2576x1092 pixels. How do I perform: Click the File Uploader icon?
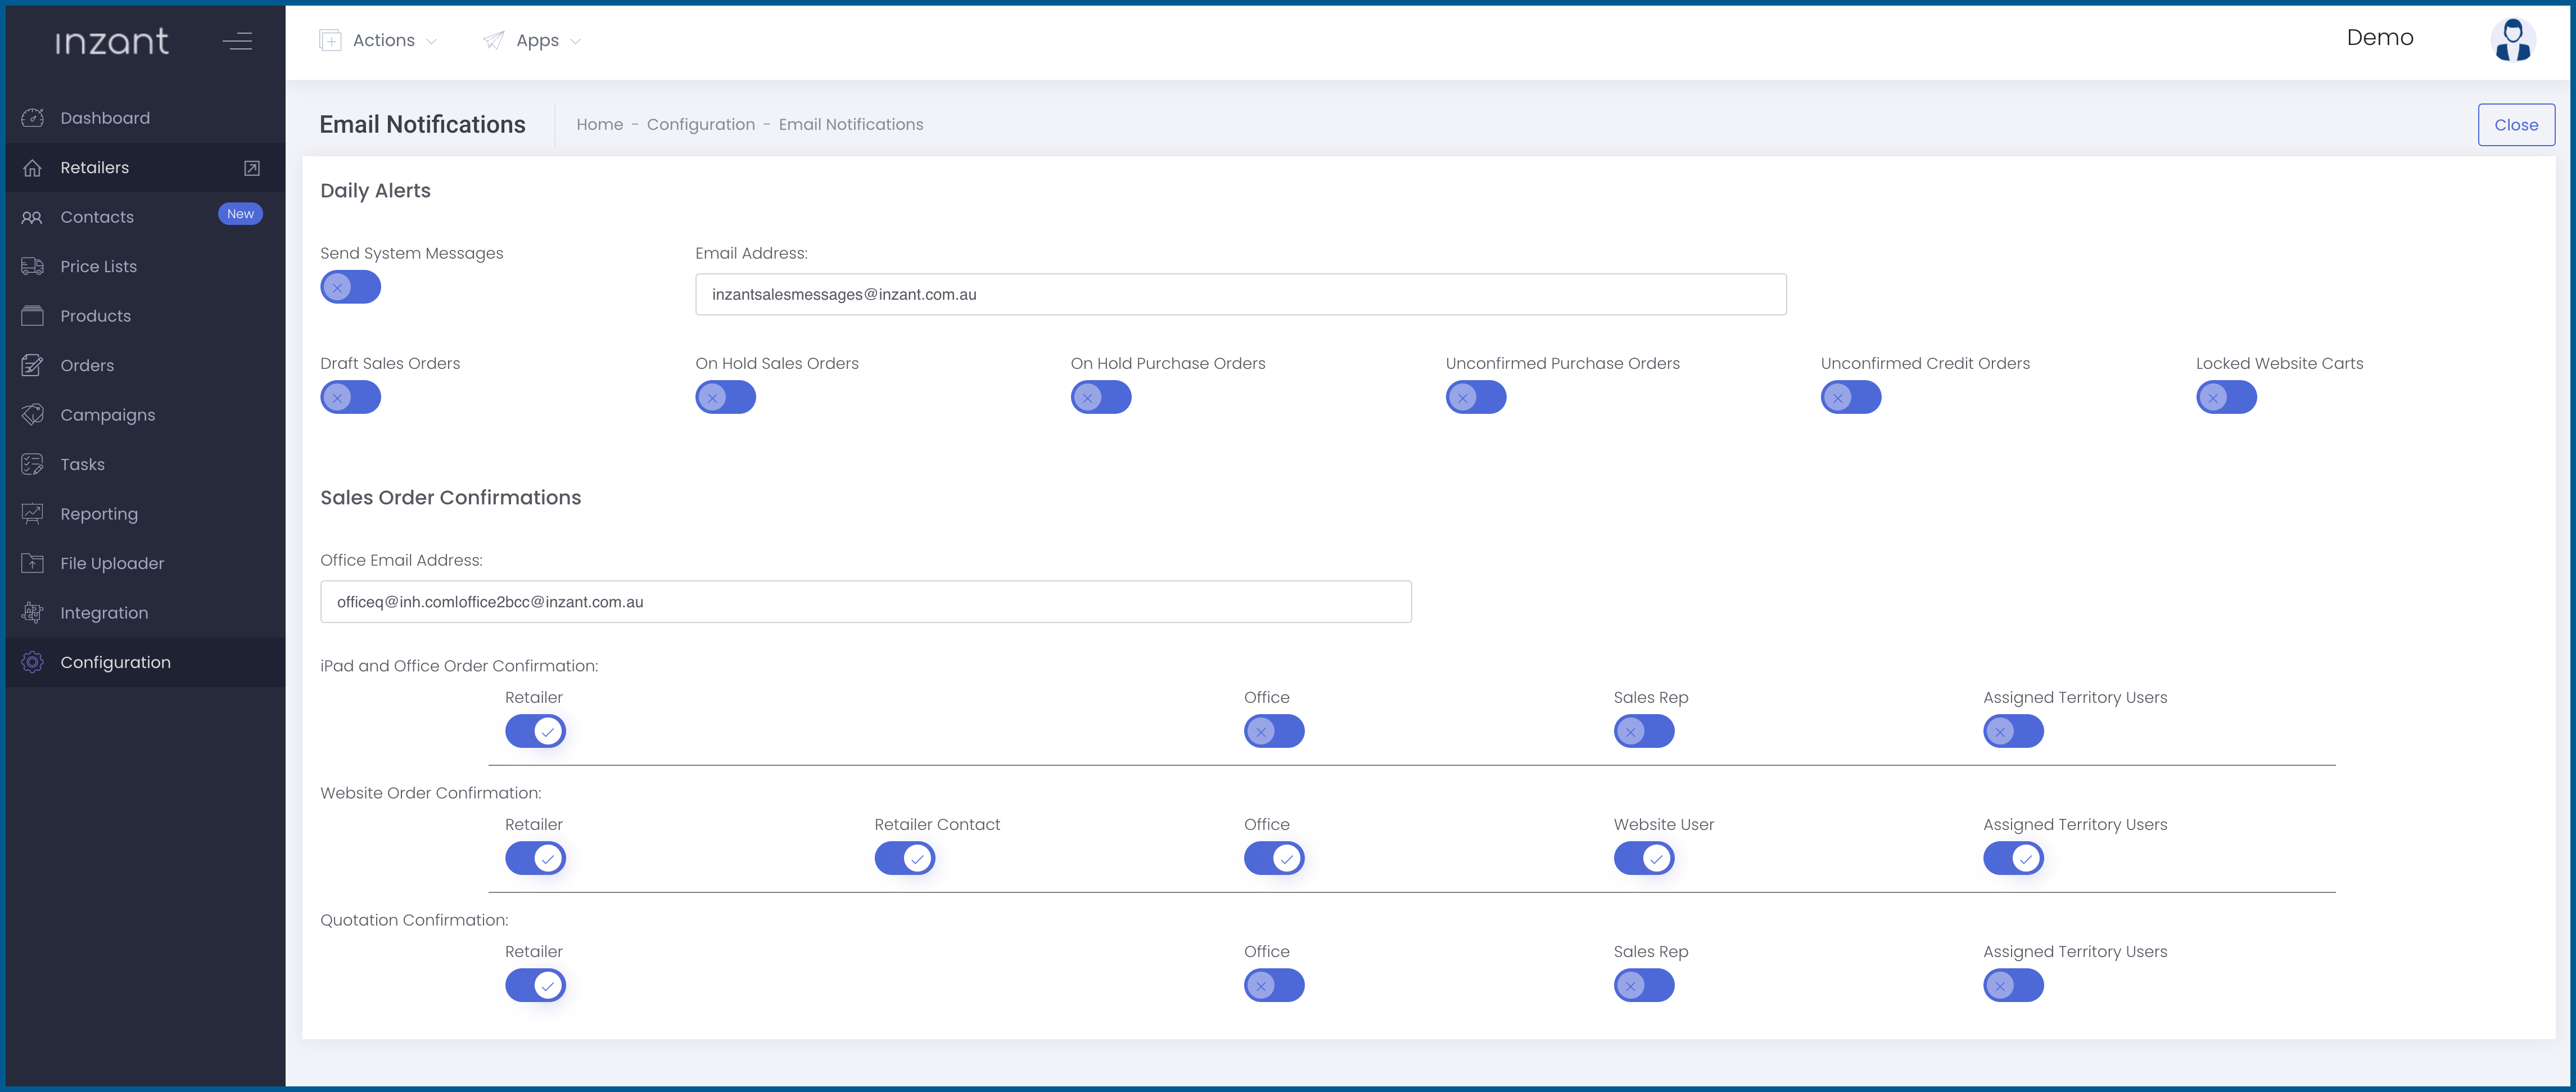tap(32, 563)
